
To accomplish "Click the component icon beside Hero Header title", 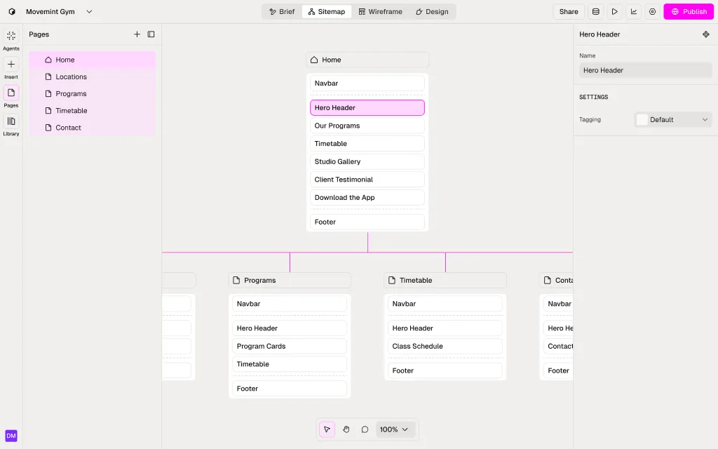I will click(705, 34).
